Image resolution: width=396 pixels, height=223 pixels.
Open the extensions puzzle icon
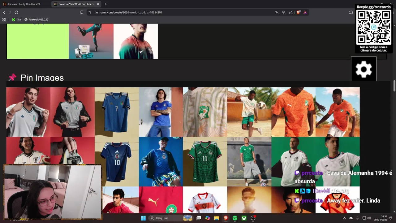coord(351,12)
